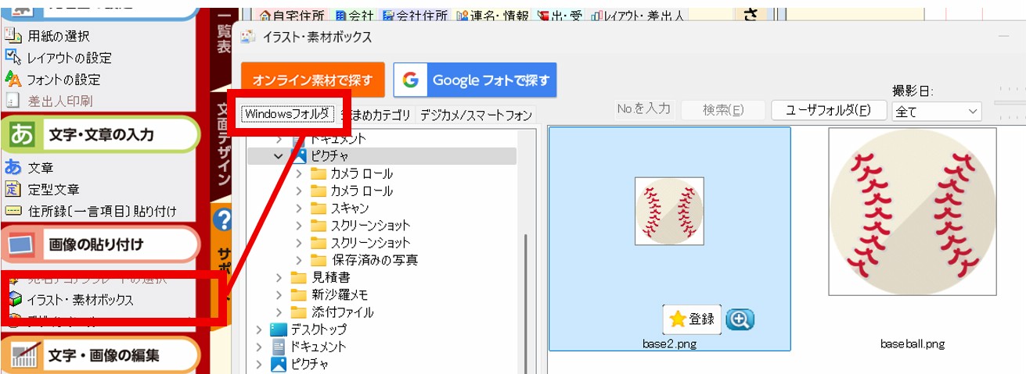Switch to the Windowsフォルダ tab
This screenshot has height=374, width=1026.
tap(286, 114)
